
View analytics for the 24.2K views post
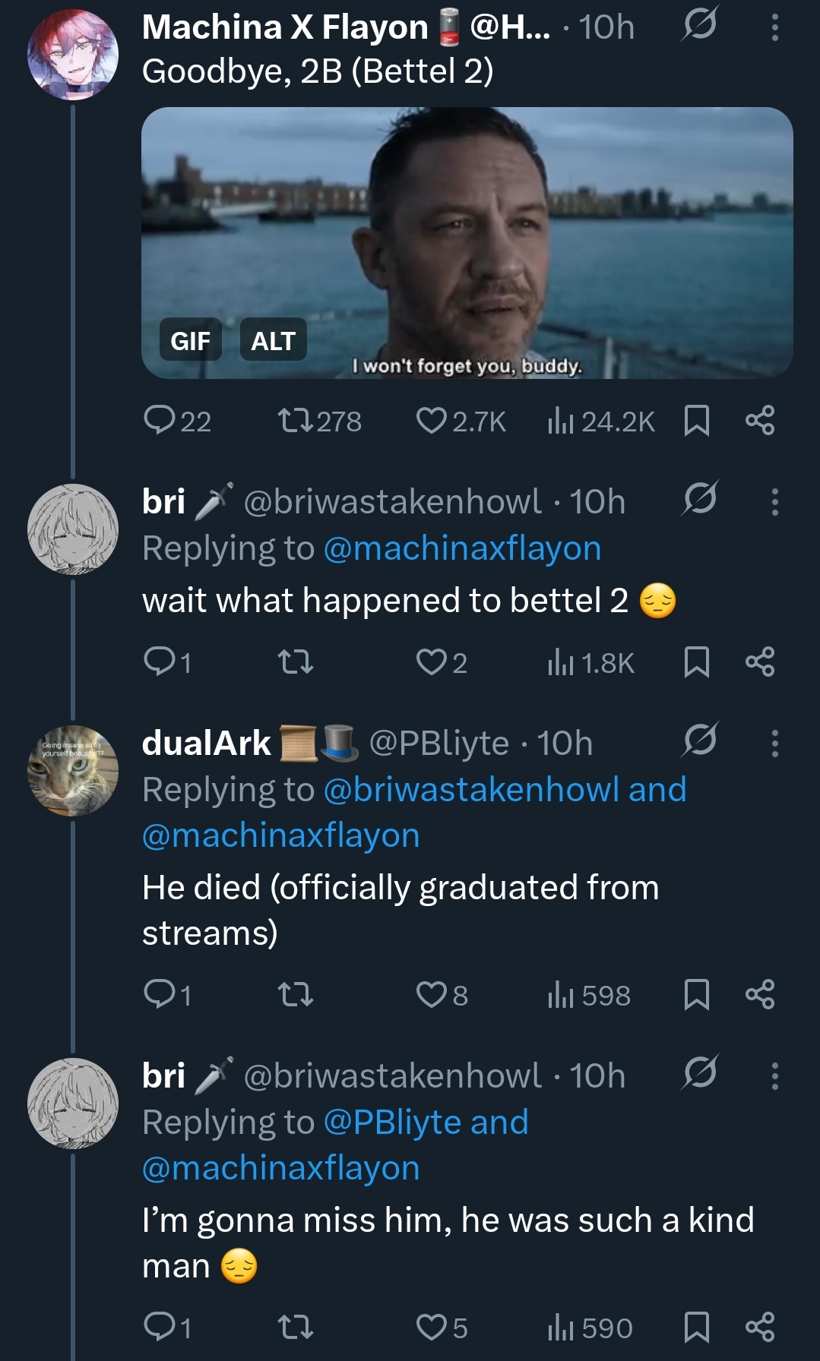[561, 421]
